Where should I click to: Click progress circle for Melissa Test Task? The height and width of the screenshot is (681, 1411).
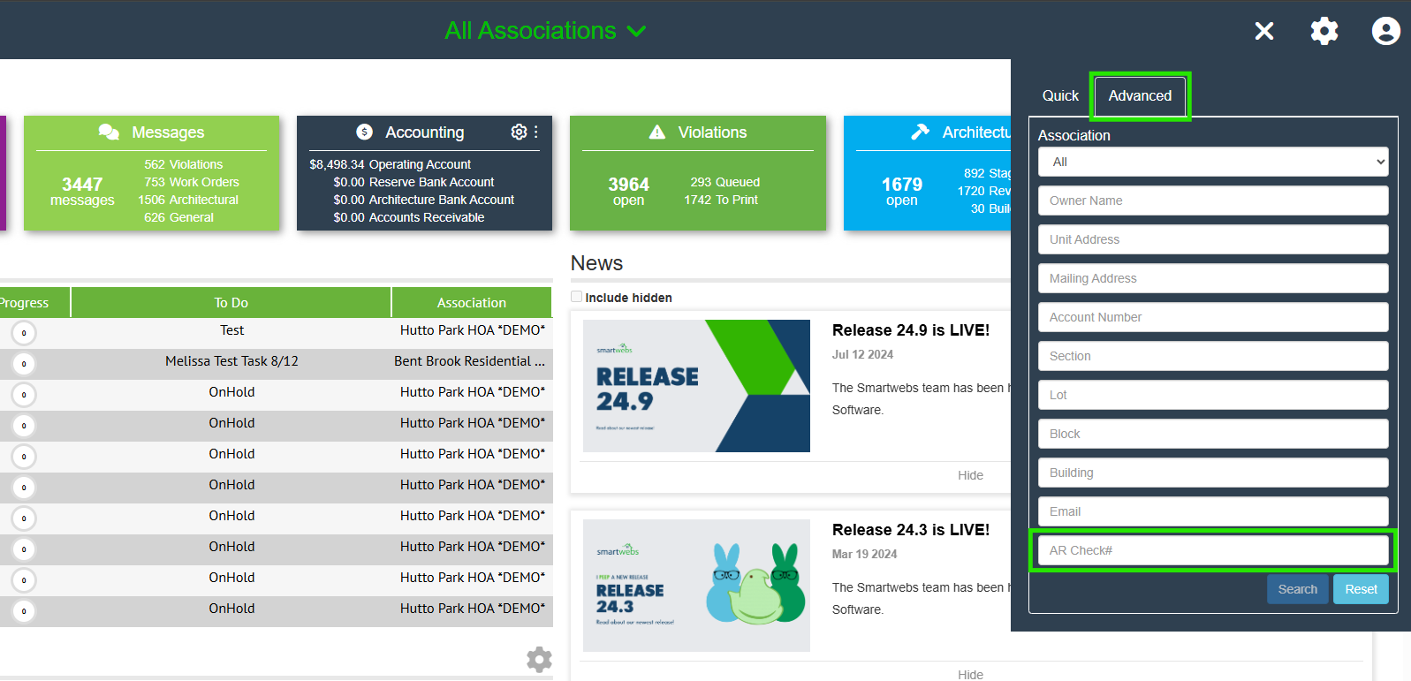coord(24,364)
